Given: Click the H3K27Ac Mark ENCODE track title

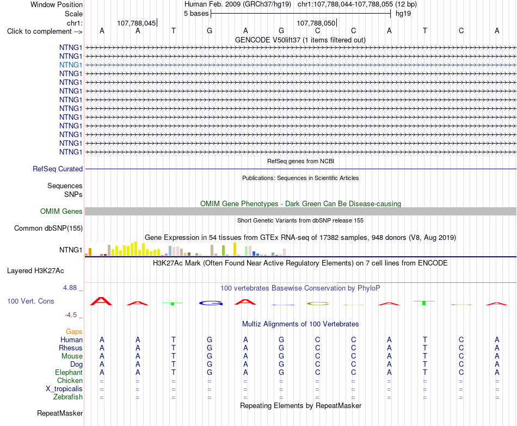Looking at the screenshot, I should pyautogui.click(x=300, y=263).
